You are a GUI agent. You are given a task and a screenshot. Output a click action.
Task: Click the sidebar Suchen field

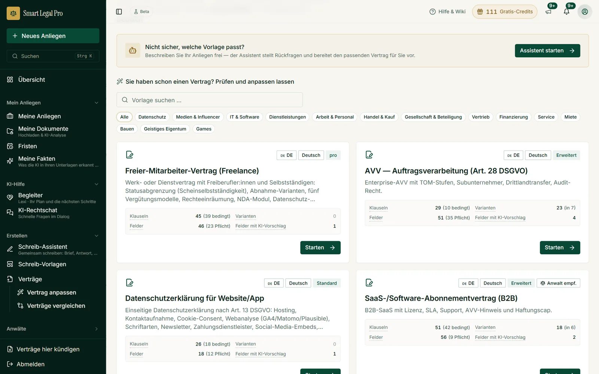point(53,56)
